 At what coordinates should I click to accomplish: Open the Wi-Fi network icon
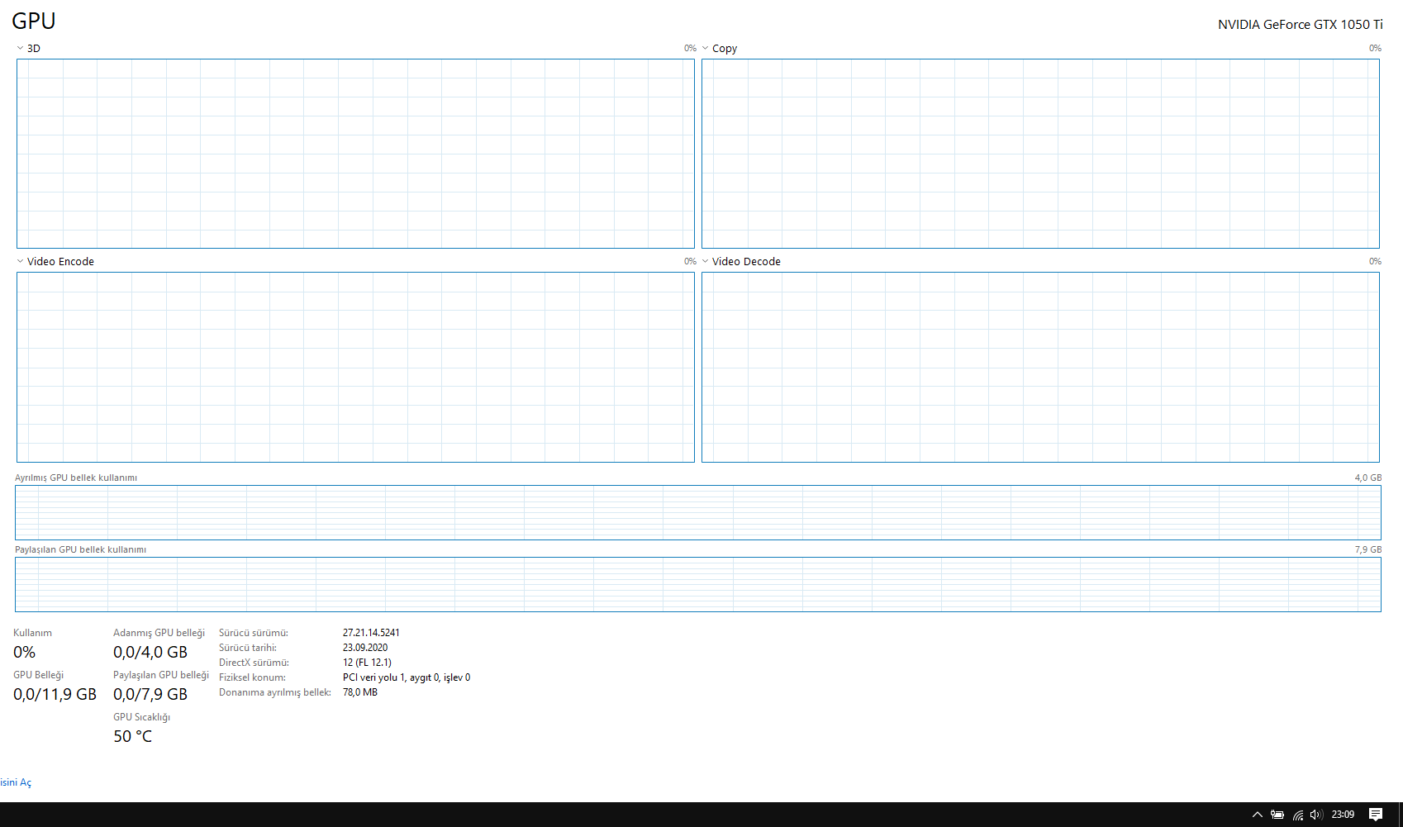1298,815
